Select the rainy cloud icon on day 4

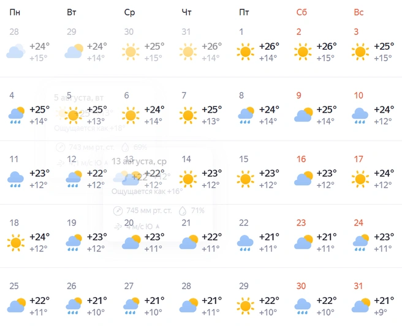click(16, 115)
